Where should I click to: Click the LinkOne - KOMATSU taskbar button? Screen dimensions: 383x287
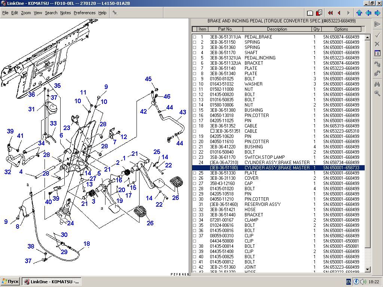(52, 282)
